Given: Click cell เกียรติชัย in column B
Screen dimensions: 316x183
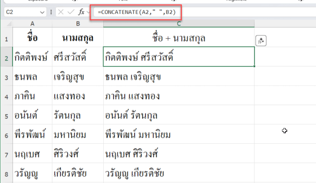Looking at the screenshot, I should 78,173.
